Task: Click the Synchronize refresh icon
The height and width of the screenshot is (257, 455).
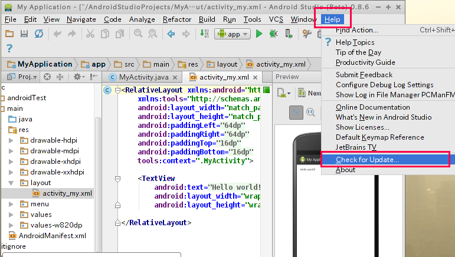Action: 39,34
